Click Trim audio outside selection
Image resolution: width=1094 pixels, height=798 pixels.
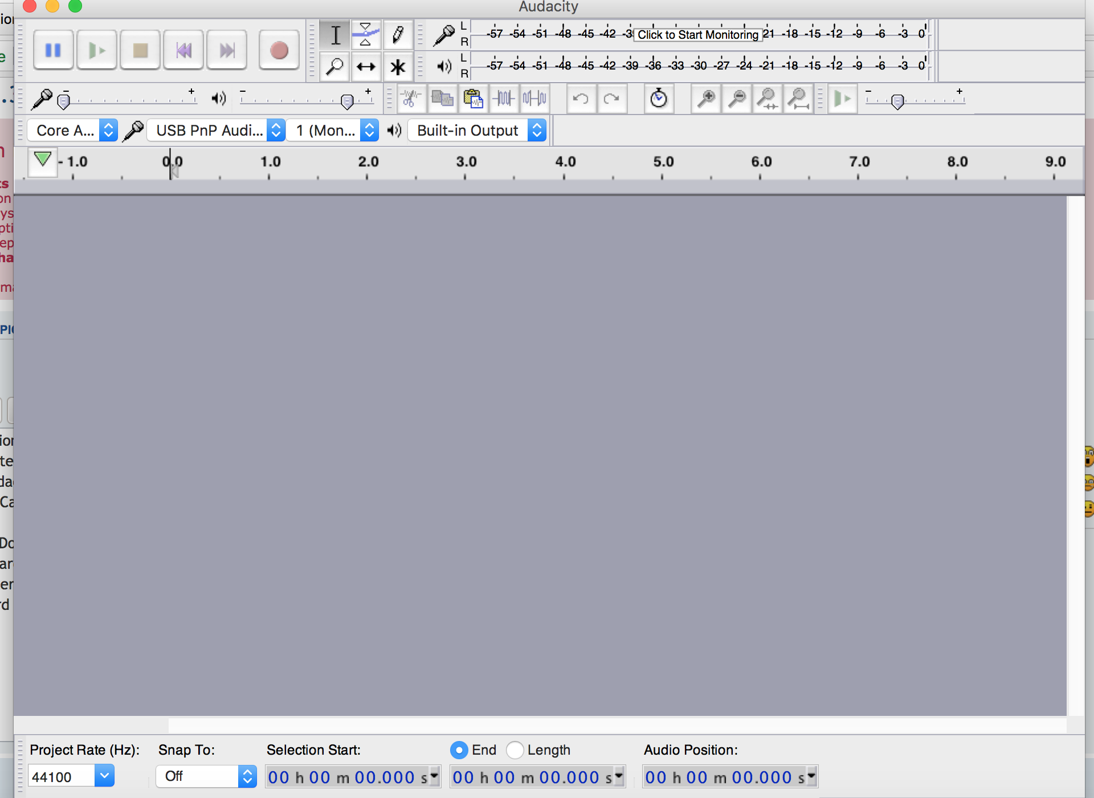[504, 99]
